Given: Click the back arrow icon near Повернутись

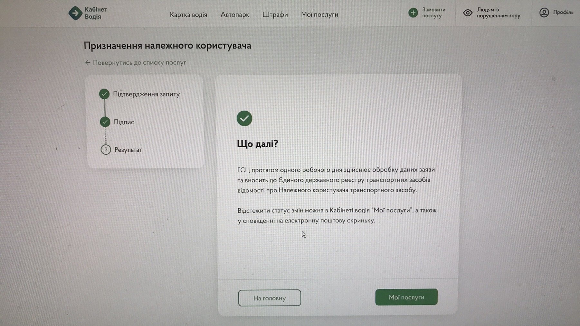Looking at the screenshot, I should point(88,62).
